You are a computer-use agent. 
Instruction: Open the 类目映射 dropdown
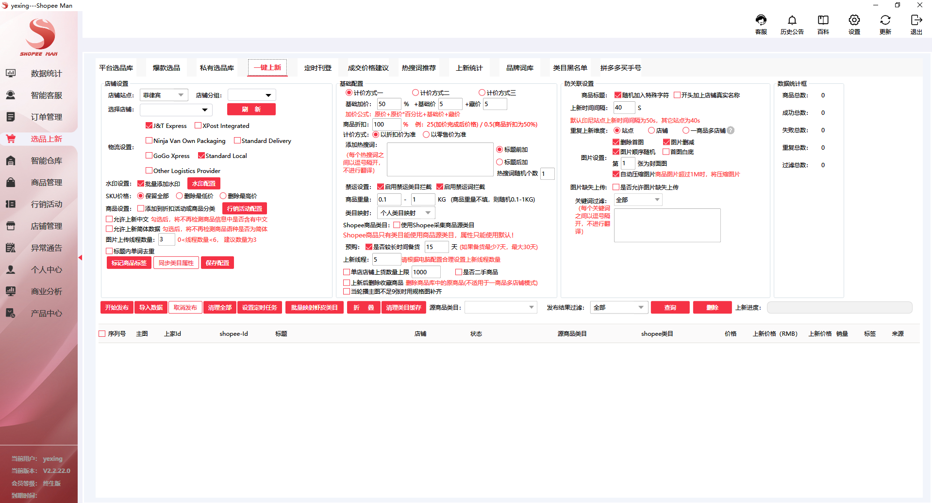406,213
